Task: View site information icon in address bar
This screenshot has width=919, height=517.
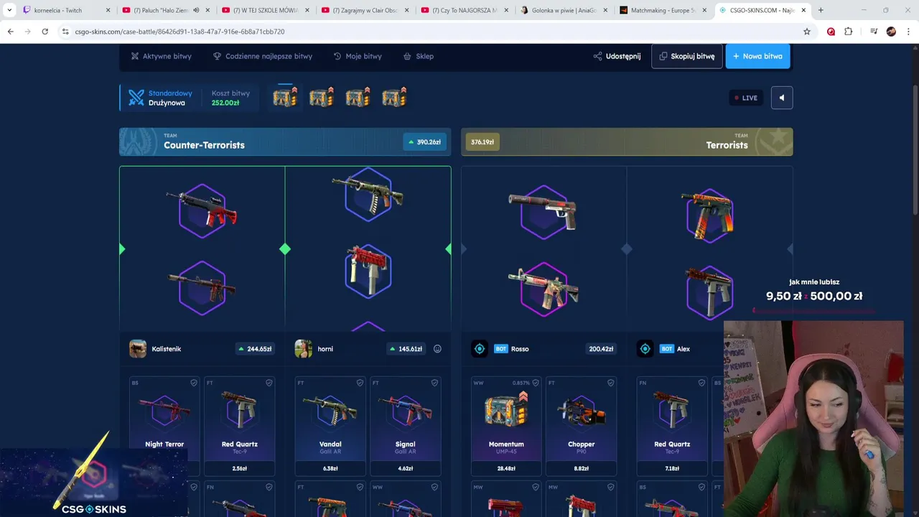Action: coord(65,32)
